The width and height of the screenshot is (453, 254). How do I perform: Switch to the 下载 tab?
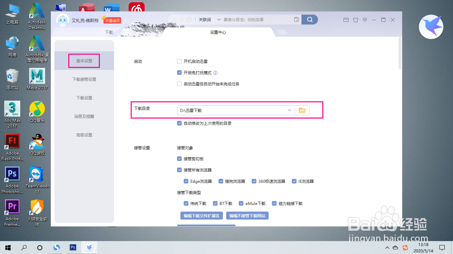[109, 32]
